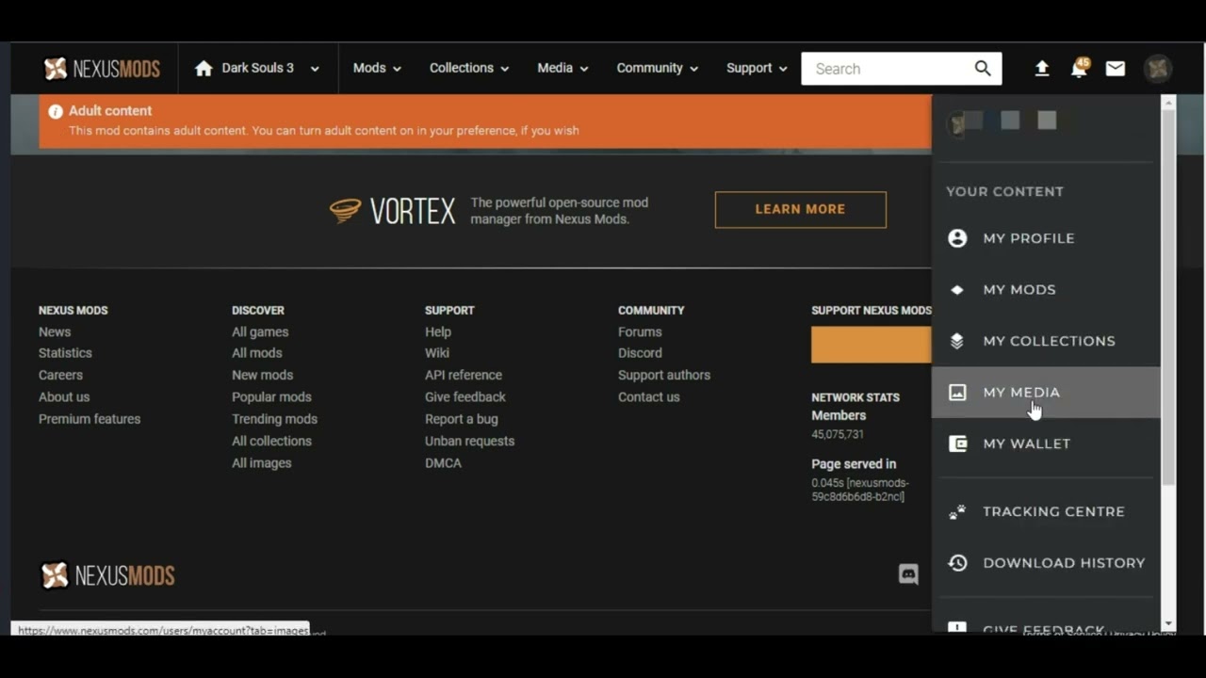The width and height of the screenshot is (1206, 678).
Task: Open the DMCA link
Action: tap(443, 463)
